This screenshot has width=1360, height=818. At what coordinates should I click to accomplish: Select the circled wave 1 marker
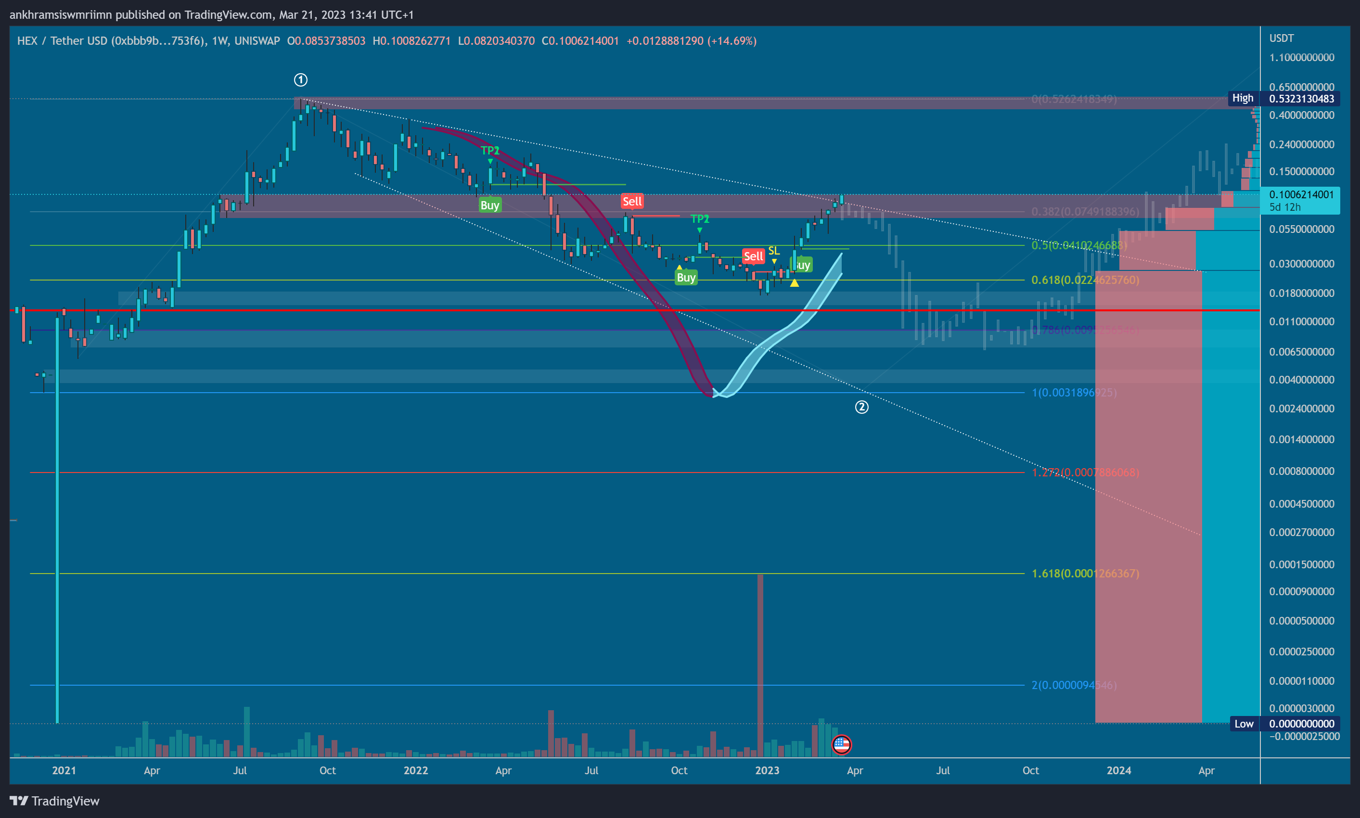(300, 80)
